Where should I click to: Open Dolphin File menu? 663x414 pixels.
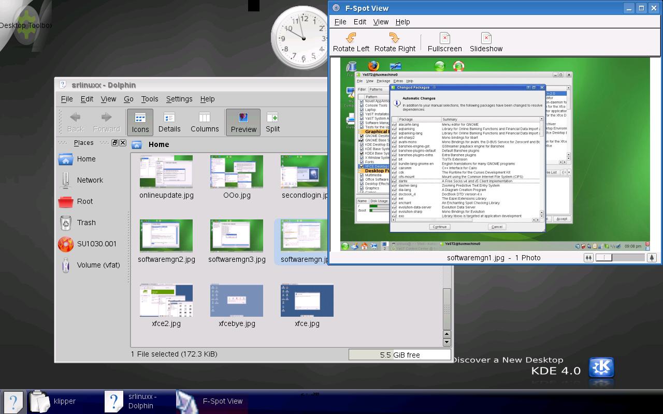67,99
